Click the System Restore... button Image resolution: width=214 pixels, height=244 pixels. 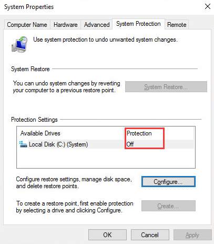[166, 87]
